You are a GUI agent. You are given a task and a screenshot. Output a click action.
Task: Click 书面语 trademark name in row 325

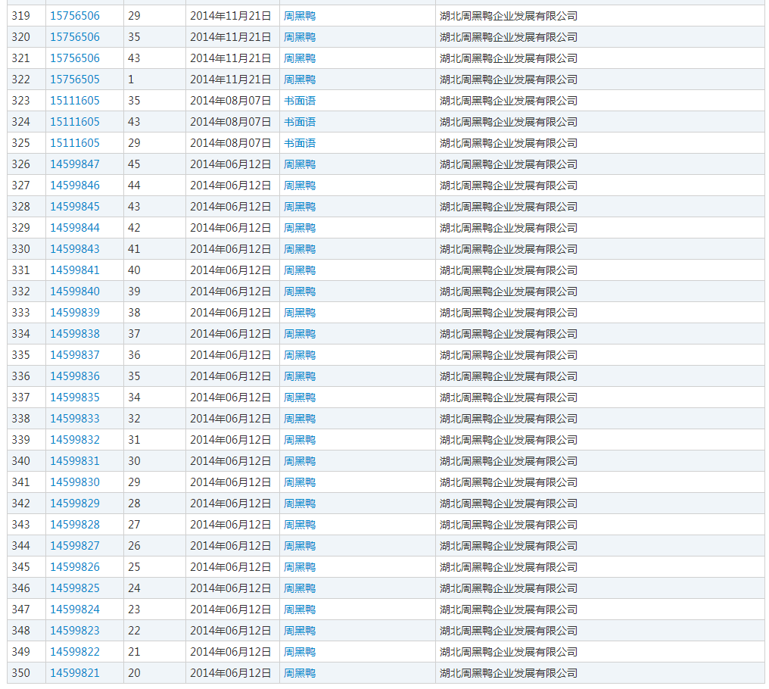(300, 143)
